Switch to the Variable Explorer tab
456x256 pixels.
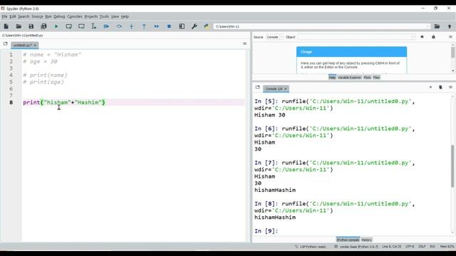click(349, 78)
